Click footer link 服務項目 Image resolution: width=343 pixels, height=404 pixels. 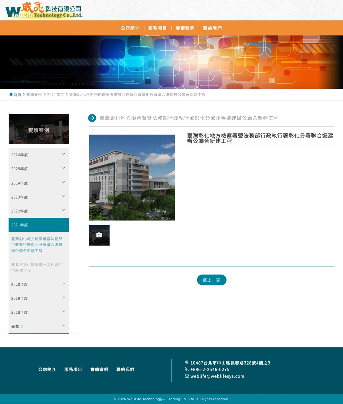(73, 369)
